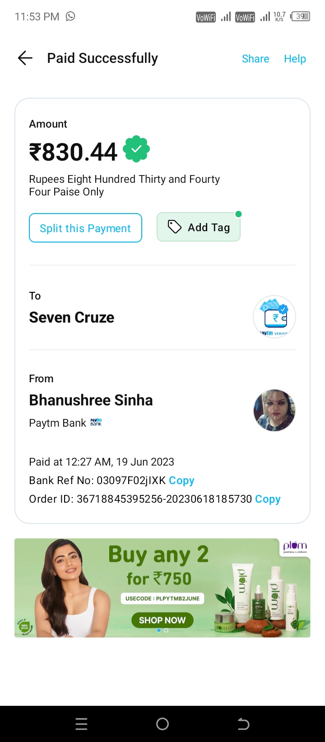
Task: Select the second banner carousel dot
Action: point(166,630)
